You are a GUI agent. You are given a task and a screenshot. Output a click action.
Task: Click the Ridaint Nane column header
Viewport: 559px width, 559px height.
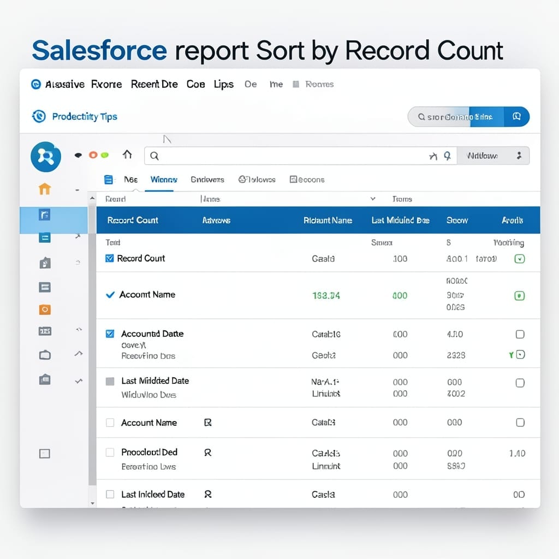[328, 221]
